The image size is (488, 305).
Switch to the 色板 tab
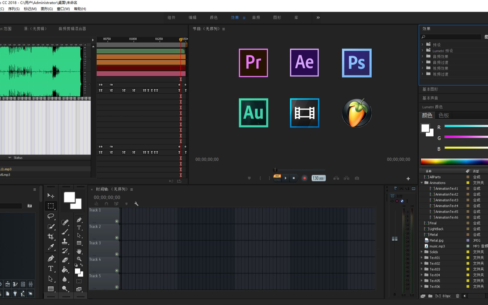(x=444, y=115)
